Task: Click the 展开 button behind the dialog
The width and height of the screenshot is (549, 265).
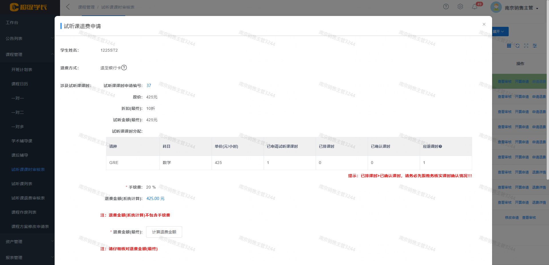Action: tap(500, 31)
